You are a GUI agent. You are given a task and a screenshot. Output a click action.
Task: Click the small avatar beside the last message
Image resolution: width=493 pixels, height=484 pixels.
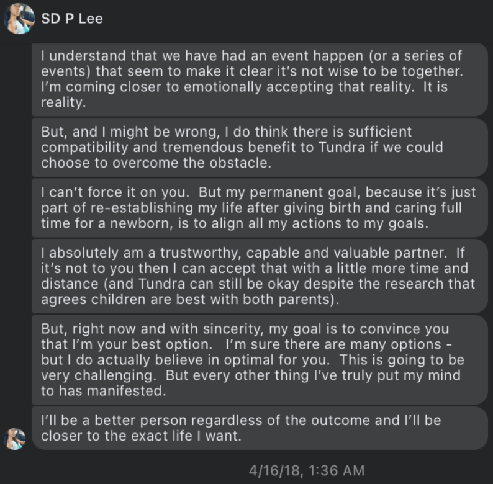[15, 437]
